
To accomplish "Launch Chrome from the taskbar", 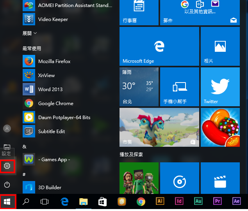I will click(x=141, y=202).
